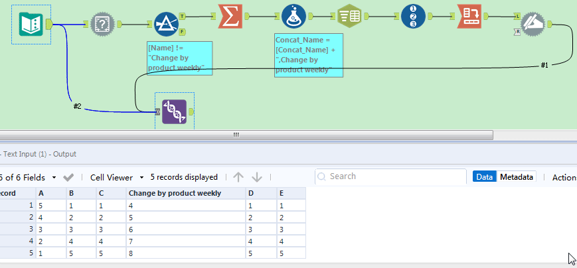
Task: Click the Dynamic Rename L input anchor
Action: coord(518,16)
